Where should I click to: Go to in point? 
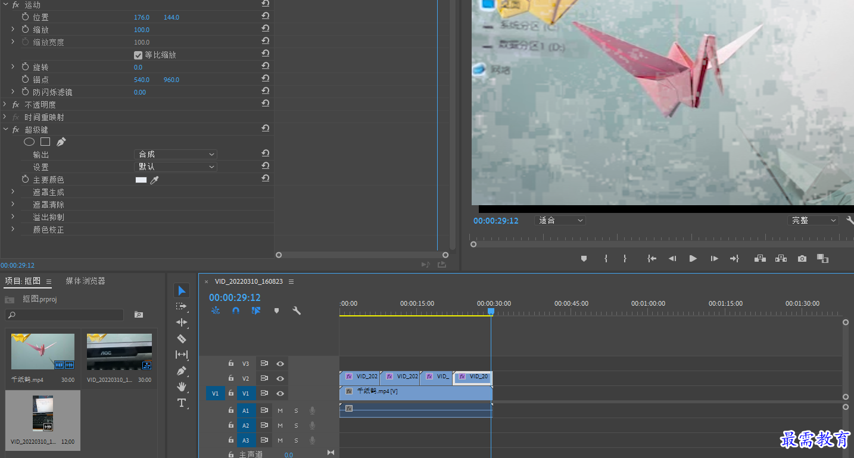click(x=652, y=259)
